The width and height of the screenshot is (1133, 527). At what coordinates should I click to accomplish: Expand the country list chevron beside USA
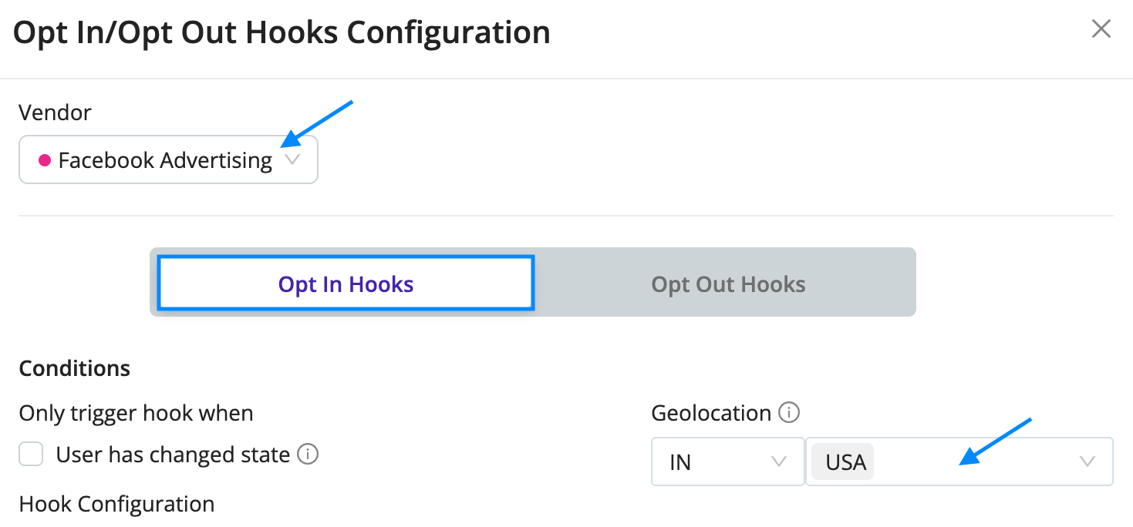[1087, 462]
